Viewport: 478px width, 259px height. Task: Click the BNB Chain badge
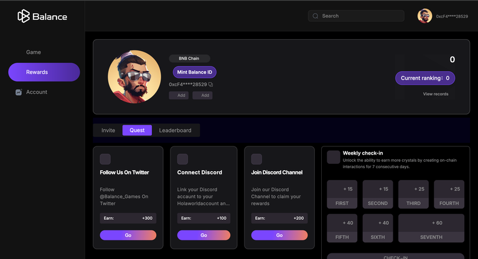pos(189,59)
